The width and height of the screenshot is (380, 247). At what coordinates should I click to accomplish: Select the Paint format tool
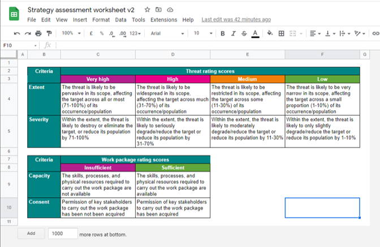click(49, 33)
